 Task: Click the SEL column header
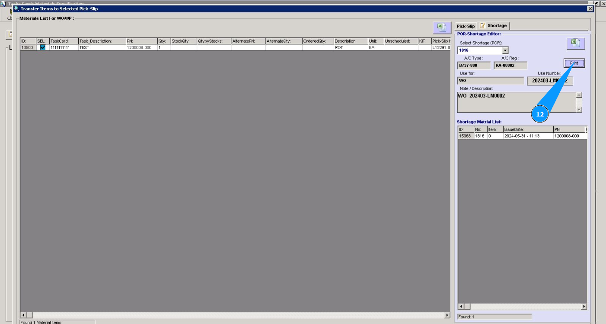click(x=42, y=41)
